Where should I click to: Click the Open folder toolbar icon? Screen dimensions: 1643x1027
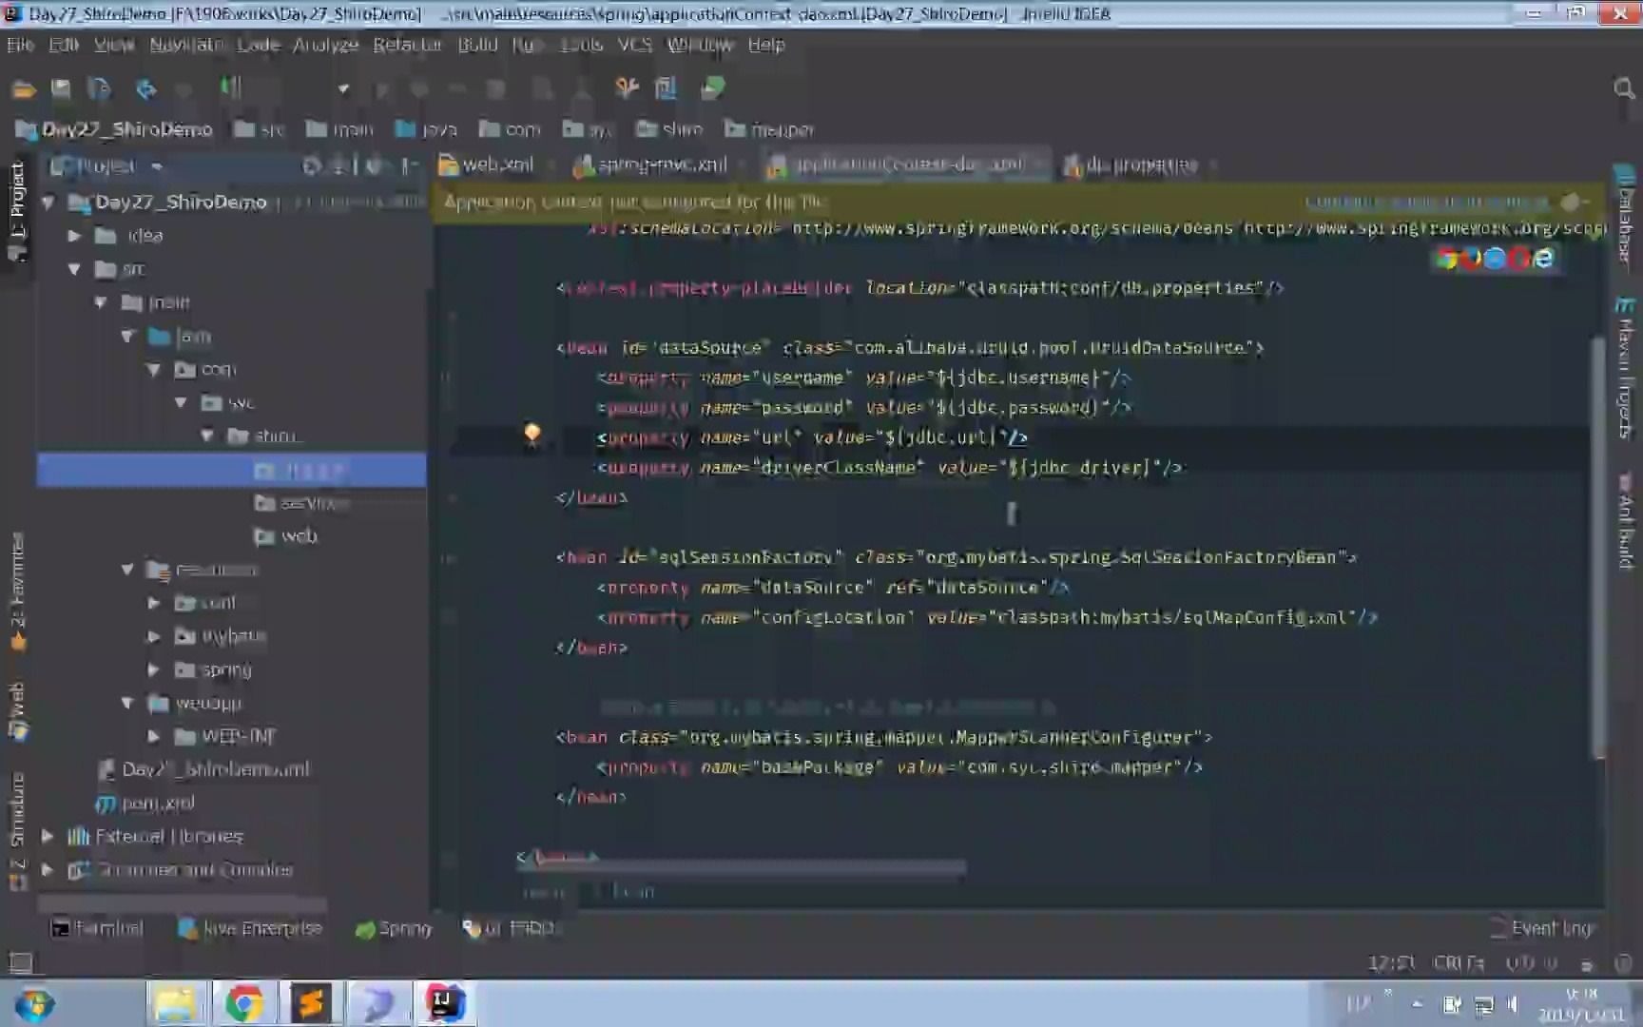tap(24, 89)
